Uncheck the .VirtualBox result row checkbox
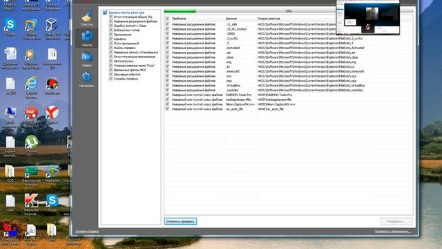Image resolution: width=442 pixels, height=249 pixels. pyautogui.click(x=167, y=85)
